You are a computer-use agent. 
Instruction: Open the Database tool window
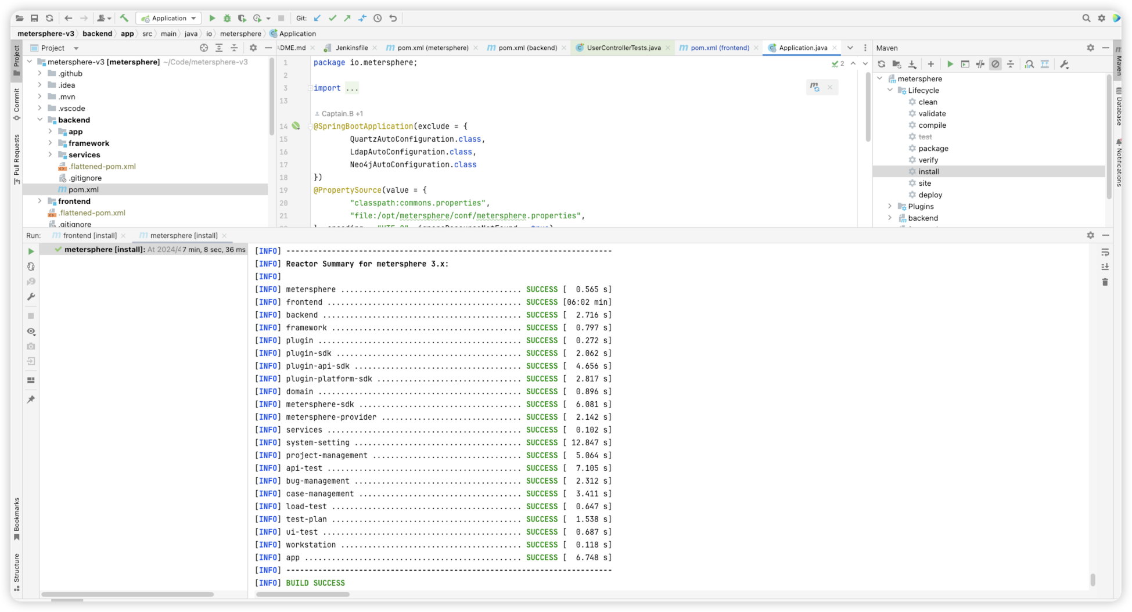[1119, 106]
